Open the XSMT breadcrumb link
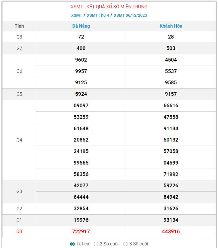This screenshot has height=248, width=218. pos(77,15)
